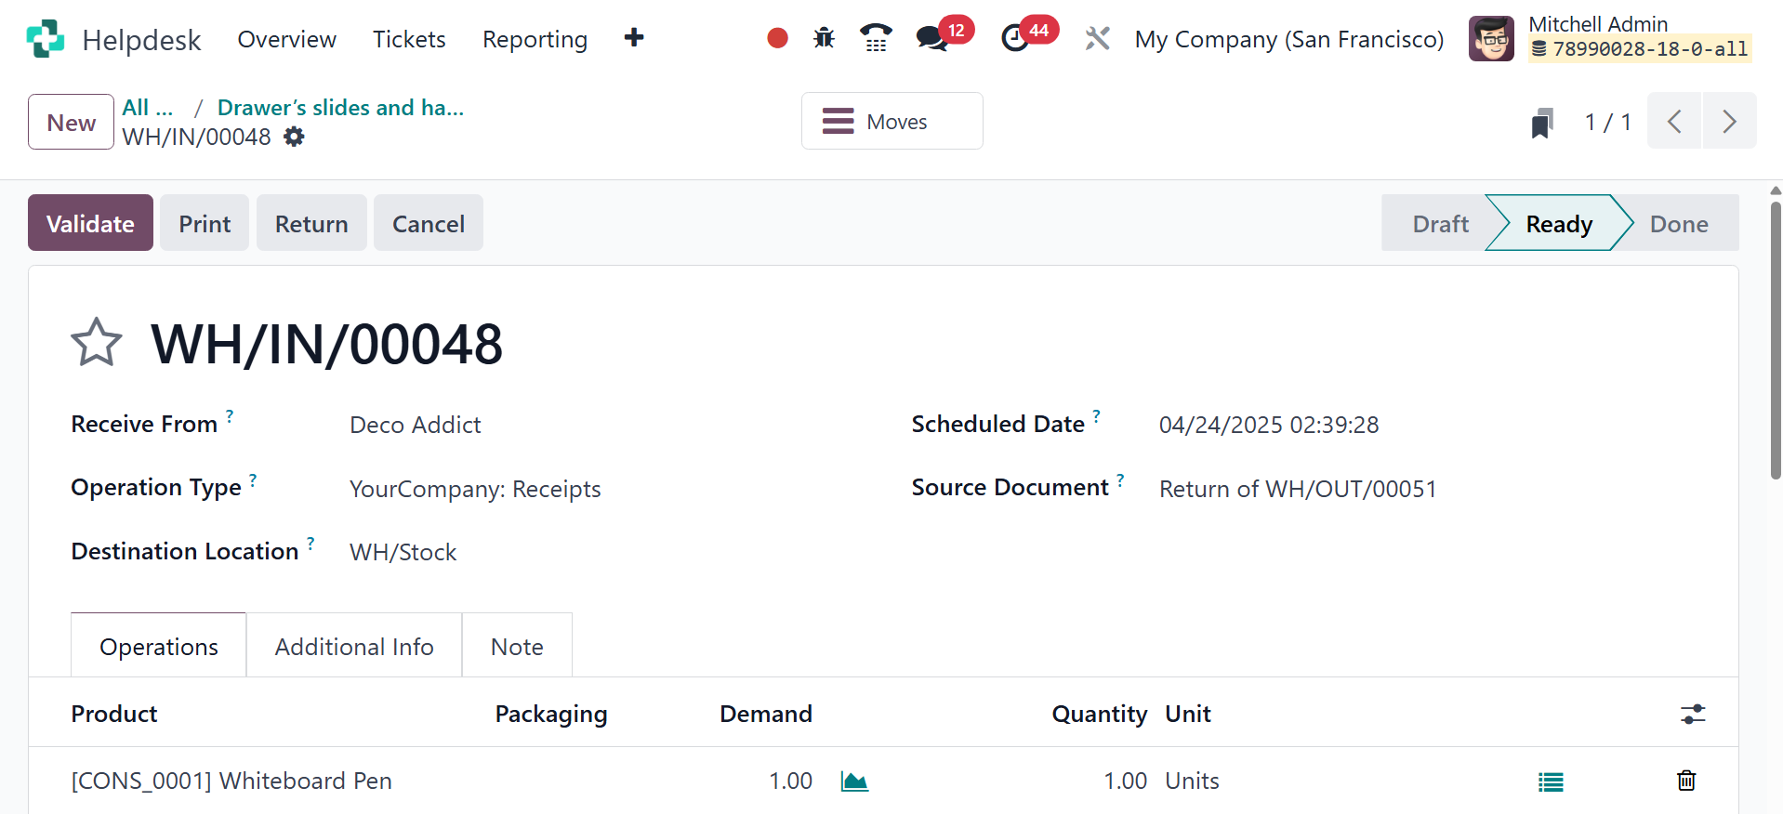
Task: Click the wrench tools icon
Action: point(1097,38)
